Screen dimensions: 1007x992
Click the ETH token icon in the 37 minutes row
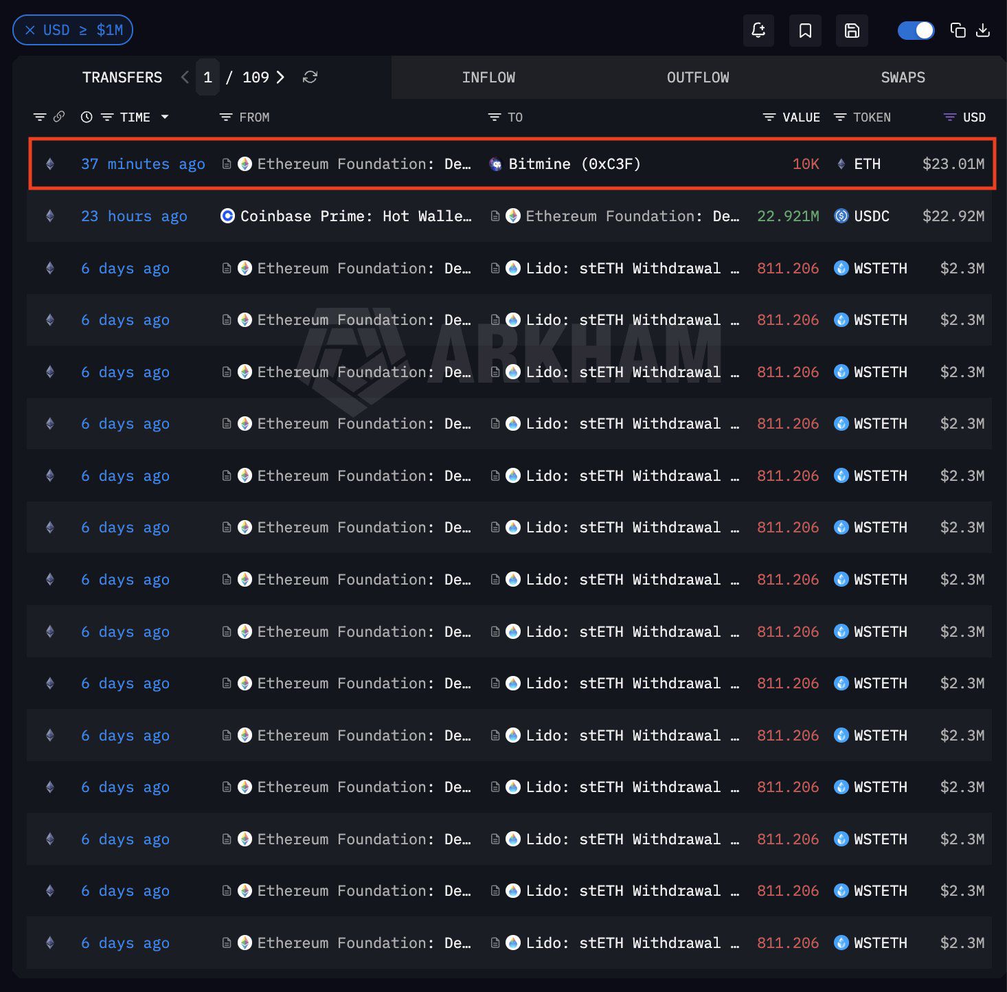click(841, 164)
